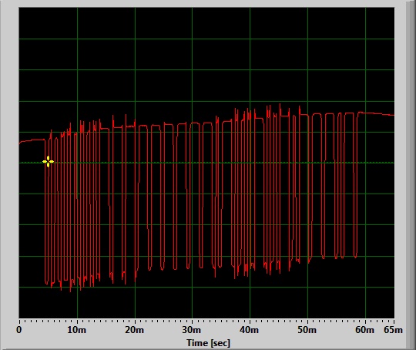Click the Time [sec] axis title
This screenshot has width=416, height=350.
pyautogui.click(x=208, y=343)
